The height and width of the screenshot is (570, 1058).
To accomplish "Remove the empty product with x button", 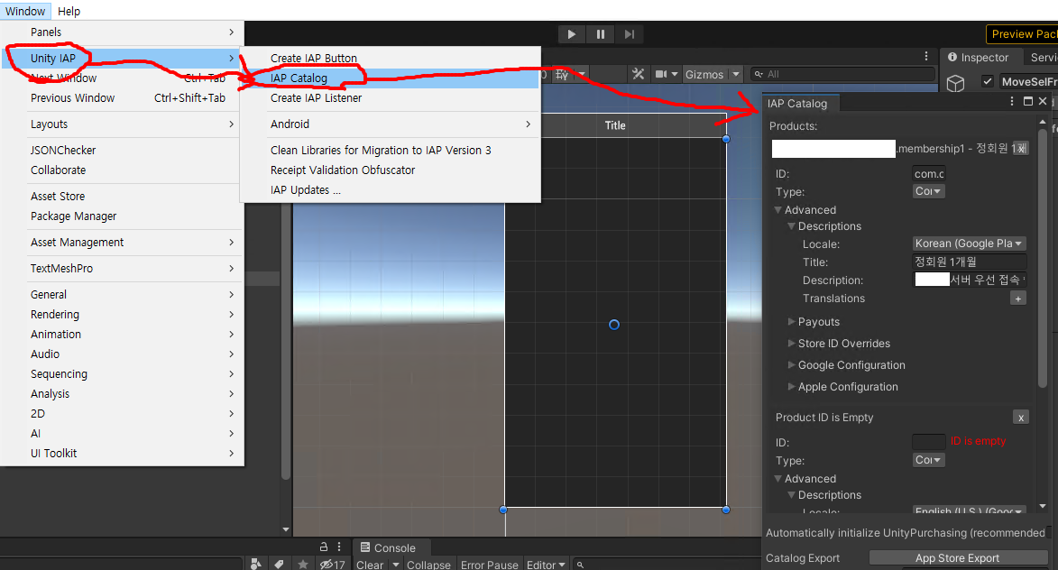I will pyautogui.click(x=1021, y=418).
